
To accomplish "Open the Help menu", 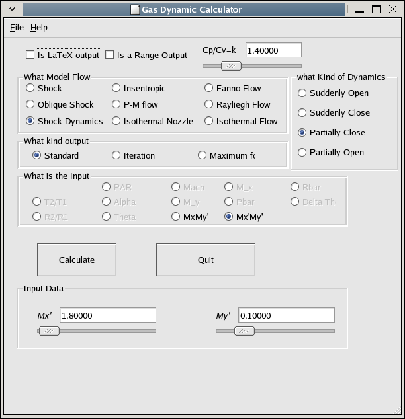I will coord(39,28).
